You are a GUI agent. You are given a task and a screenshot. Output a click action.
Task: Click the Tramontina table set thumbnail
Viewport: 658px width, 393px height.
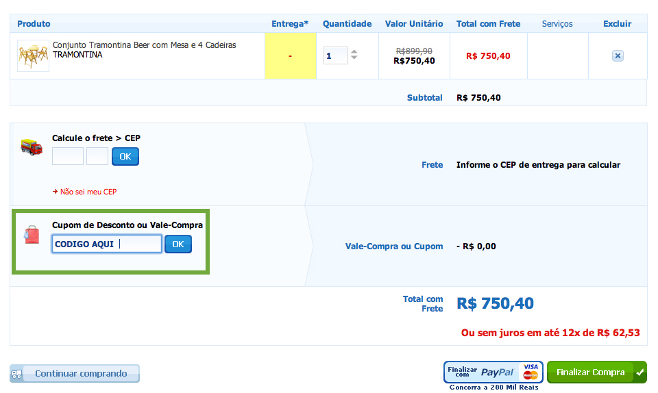point(33,55)
